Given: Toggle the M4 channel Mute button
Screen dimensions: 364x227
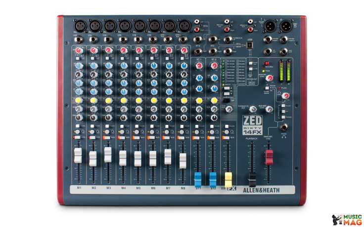Looking at the screenshot, I should pos(122,137).
